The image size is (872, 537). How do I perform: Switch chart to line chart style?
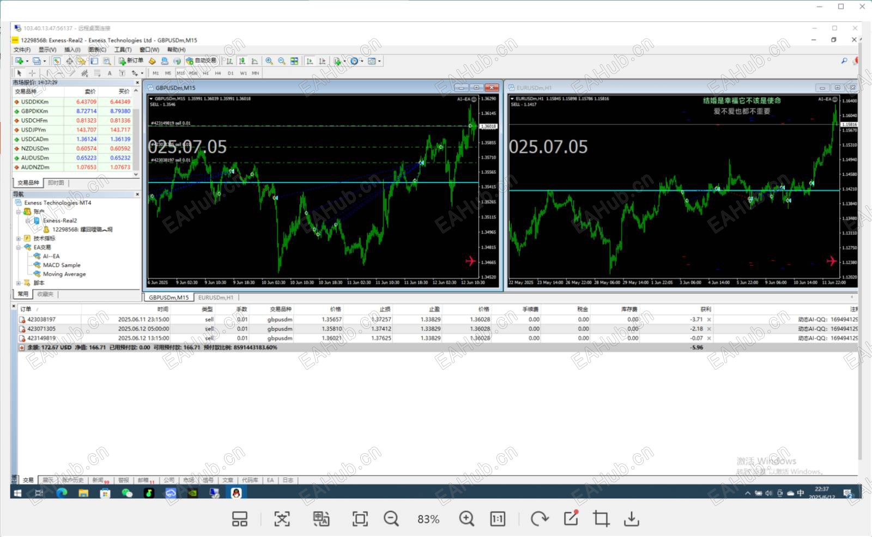pos(254,61)
